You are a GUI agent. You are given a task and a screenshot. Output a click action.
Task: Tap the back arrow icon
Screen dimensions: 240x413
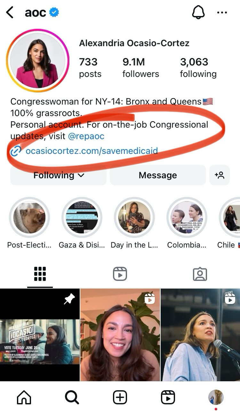(x=10, y=13)
